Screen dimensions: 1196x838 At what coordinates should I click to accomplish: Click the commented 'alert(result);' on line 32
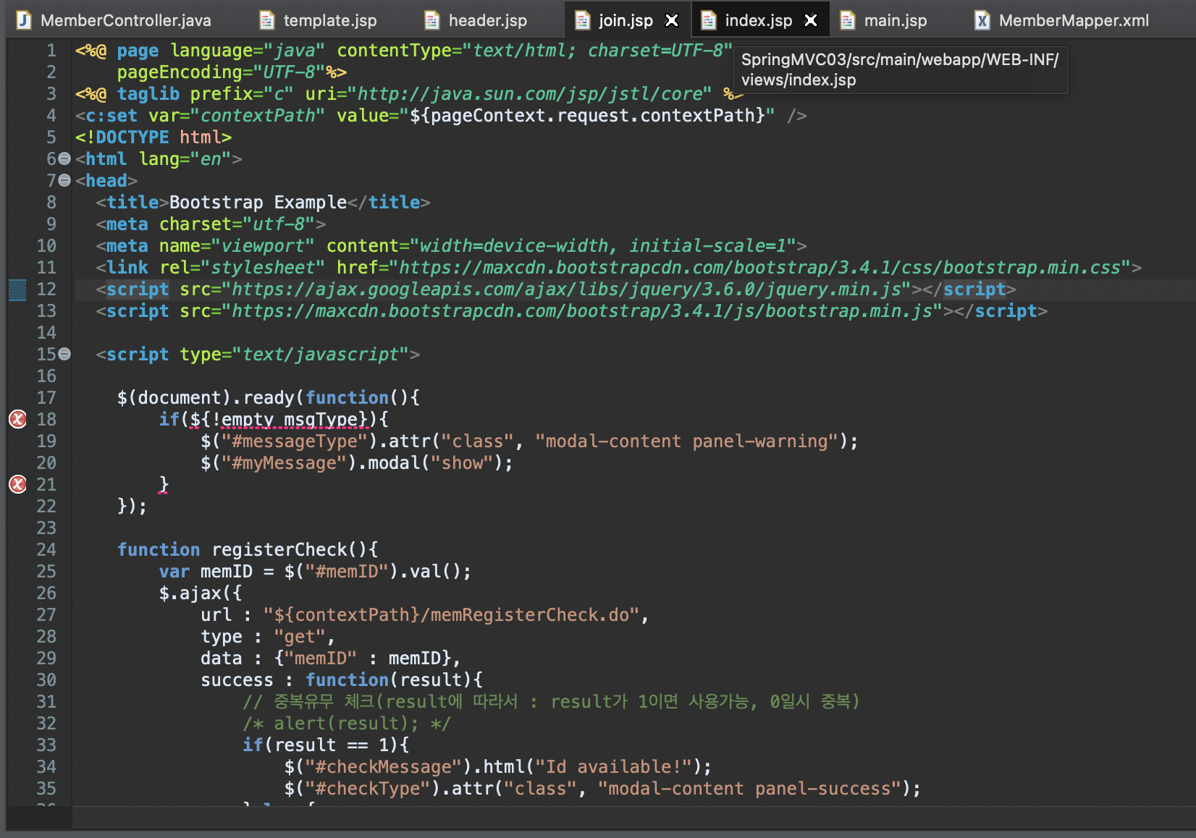346,724
